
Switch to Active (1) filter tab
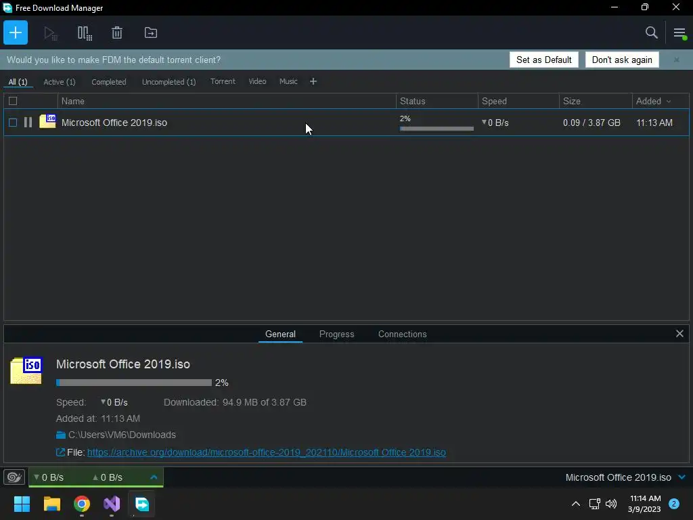pos(60,82)
